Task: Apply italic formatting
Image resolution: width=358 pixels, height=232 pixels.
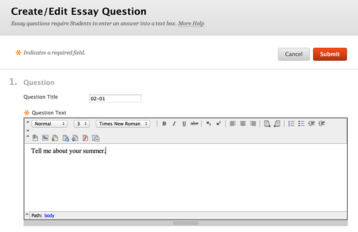Action: pyautogui.click(x=174, y=123)
